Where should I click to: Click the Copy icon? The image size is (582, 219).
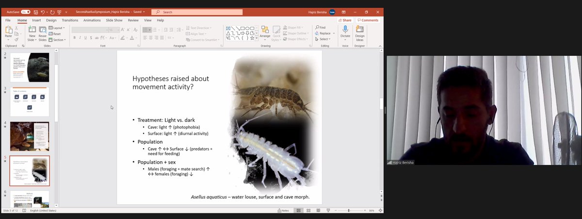coord(16,34)
